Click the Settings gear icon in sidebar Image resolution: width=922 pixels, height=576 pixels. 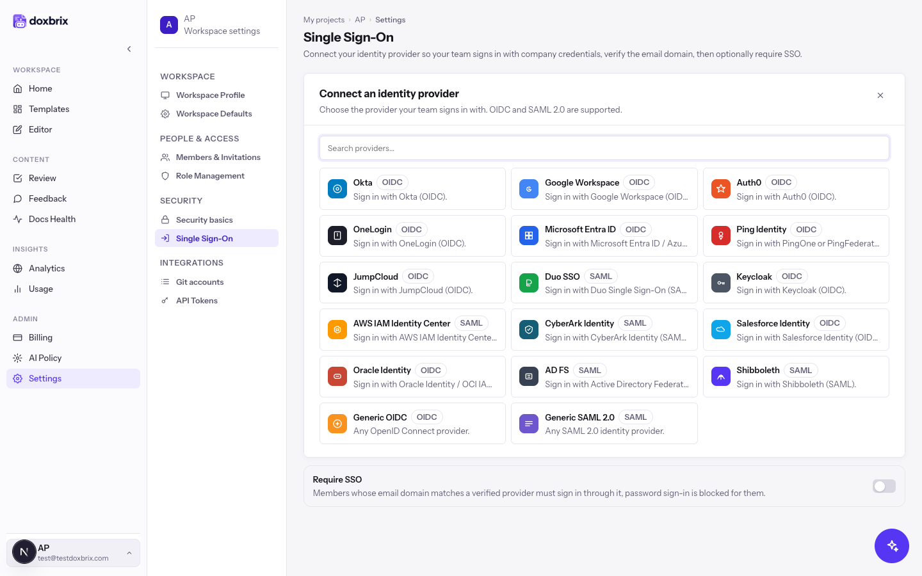tap(18, 378)
